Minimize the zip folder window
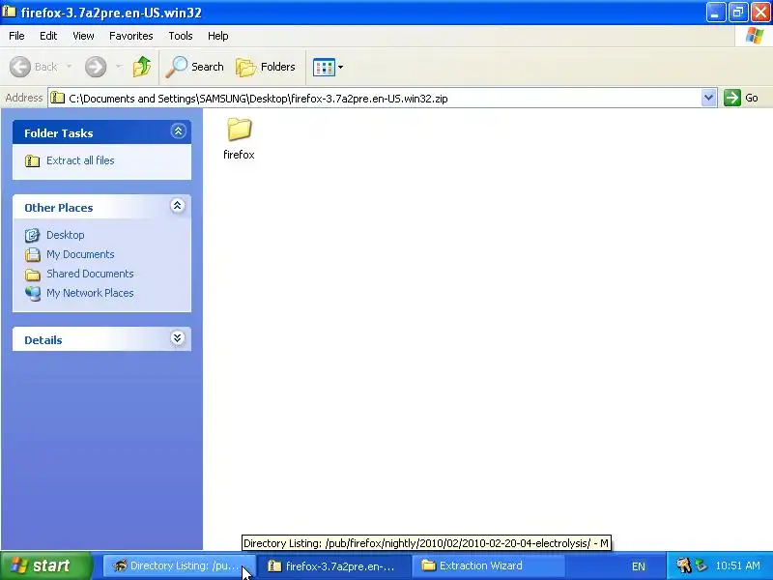Screen dimensions: 773x580 tap(715, 12)
